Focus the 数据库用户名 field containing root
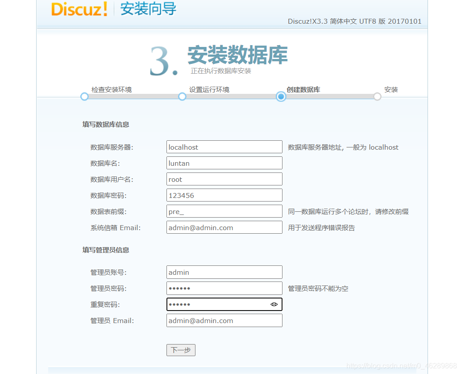This screenshot has width=461, height=374. coord(224,179)
